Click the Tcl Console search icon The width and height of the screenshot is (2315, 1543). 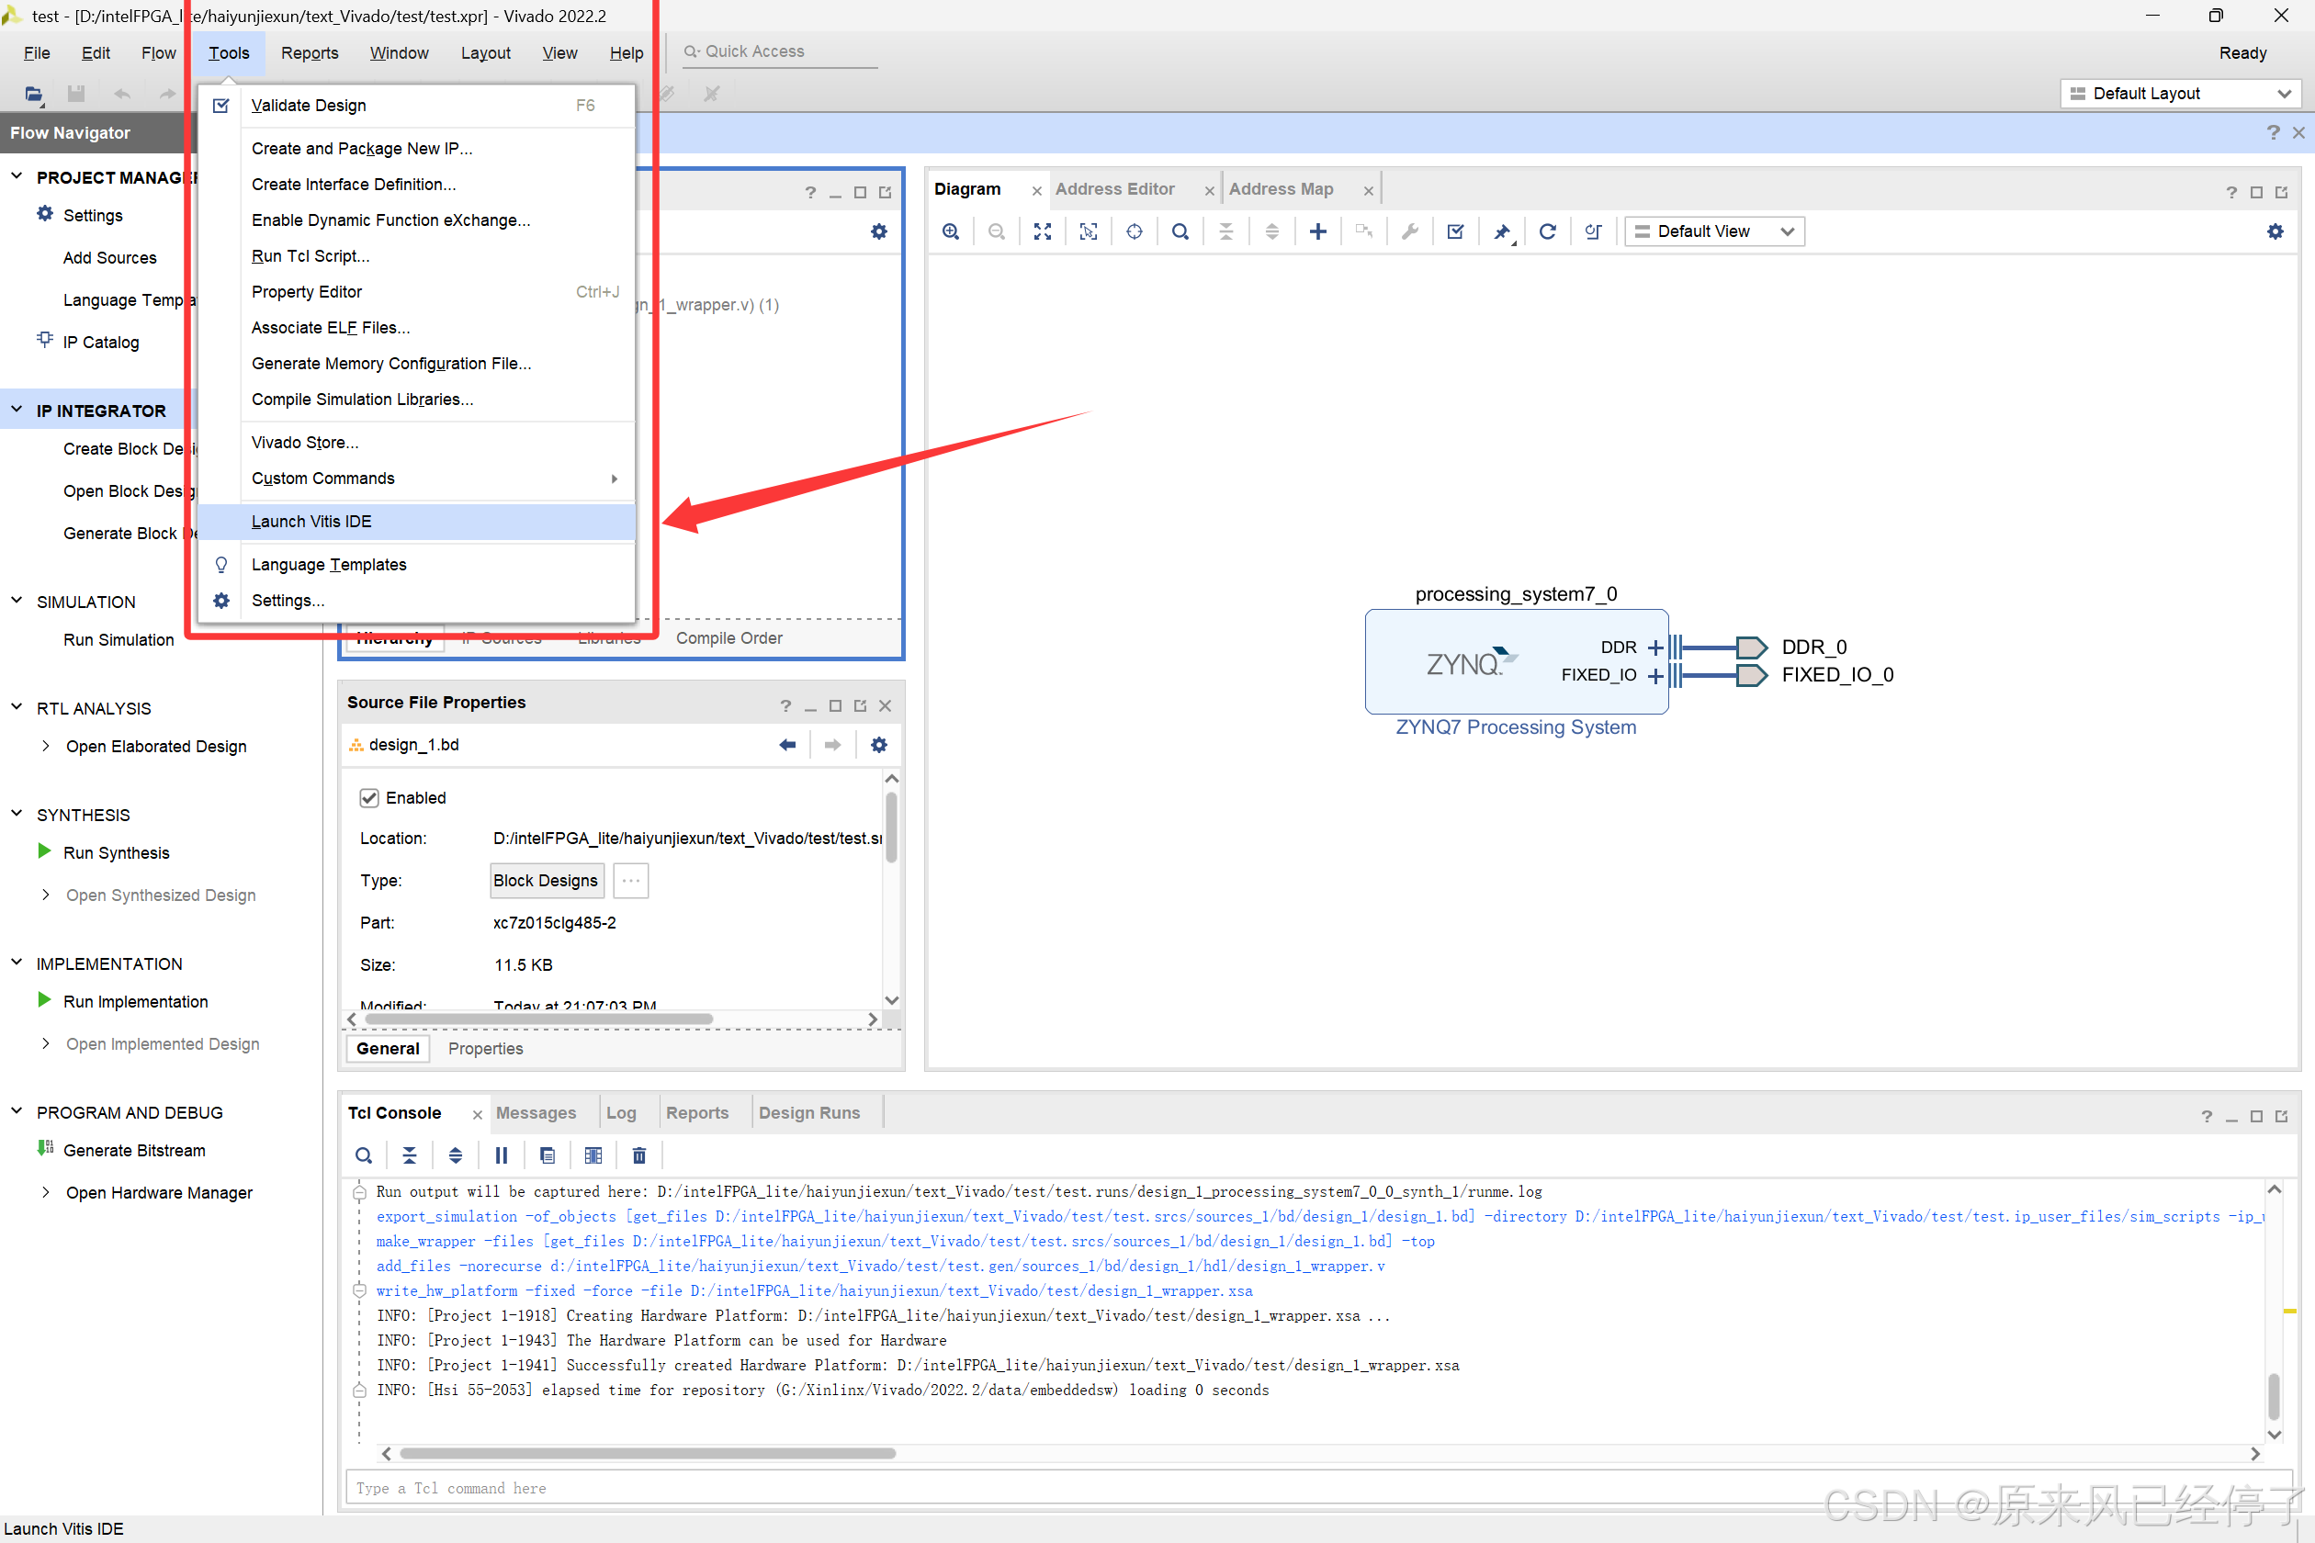click(363, 1155)
